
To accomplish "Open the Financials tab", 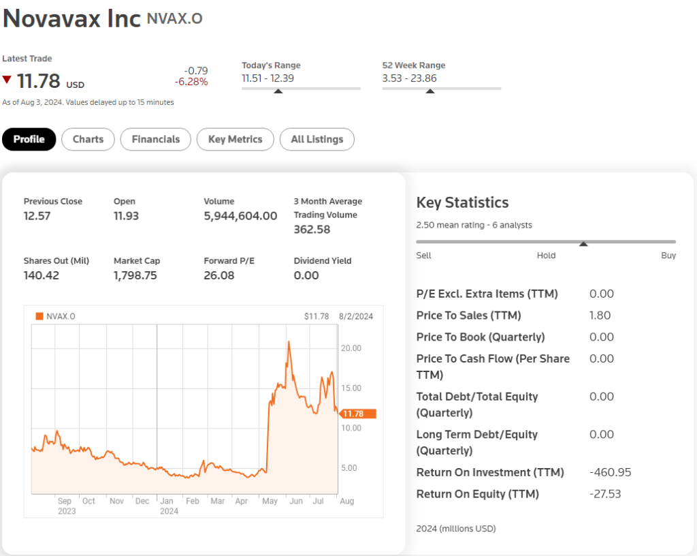I will 156,140.
